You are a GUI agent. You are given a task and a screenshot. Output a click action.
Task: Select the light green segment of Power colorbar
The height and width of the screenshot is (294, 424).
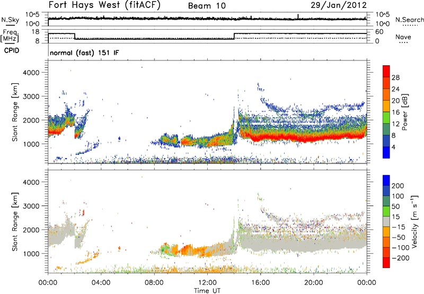tap(386, 117)
